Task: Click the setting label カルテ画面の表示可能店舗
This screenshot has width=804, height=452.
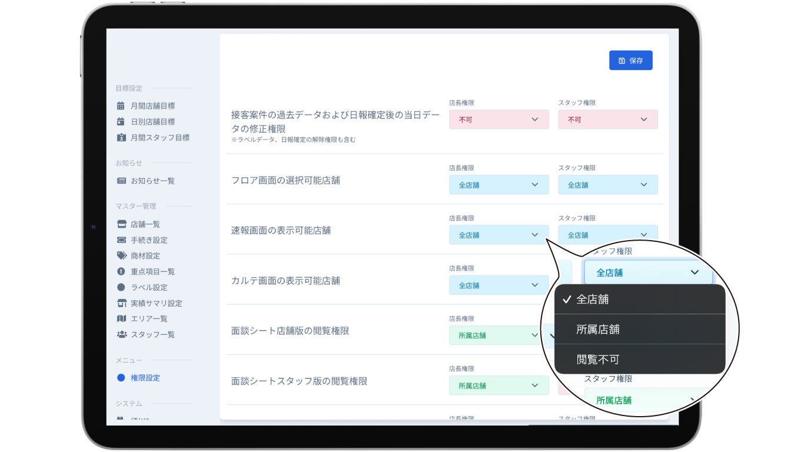Action: point(285,281)
